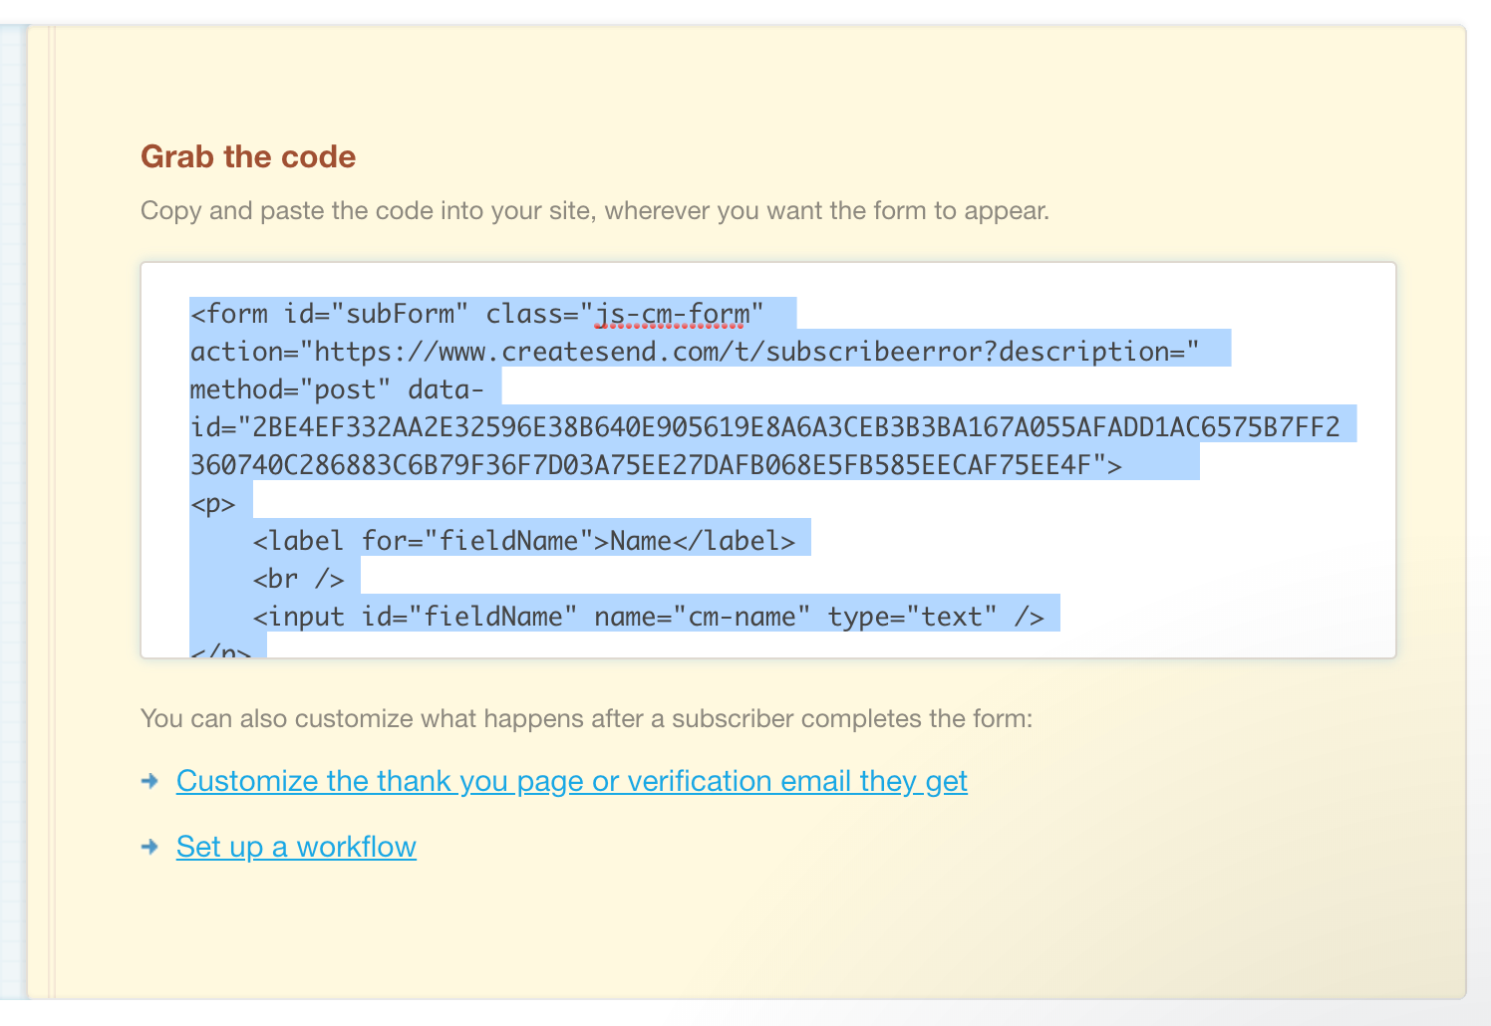Click the subscriber completes the form sentence
The width and height of the screenshot is (1491, 1026).
[x=586, y=718]
